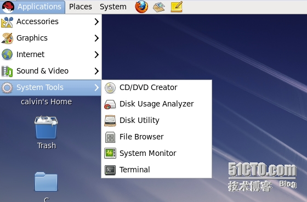
Task: Click the Disk Utility drive icon
Action: tap(110, 121)
